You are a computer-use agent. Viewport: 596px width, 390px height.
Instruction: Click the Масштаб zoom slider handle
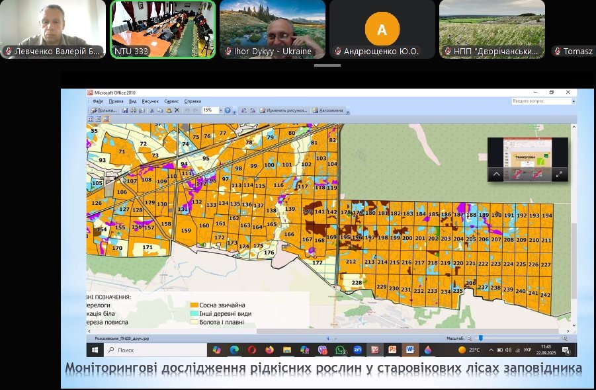click(x=481, y=338)
